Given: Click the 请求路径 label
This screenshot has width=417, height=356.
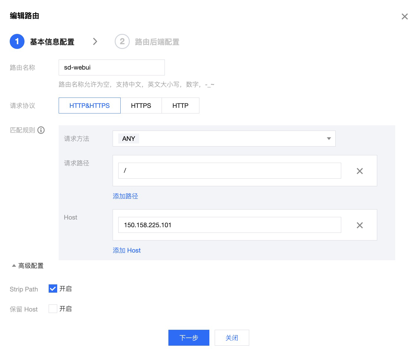Looking at the screenshot, I should coord(76,163).
